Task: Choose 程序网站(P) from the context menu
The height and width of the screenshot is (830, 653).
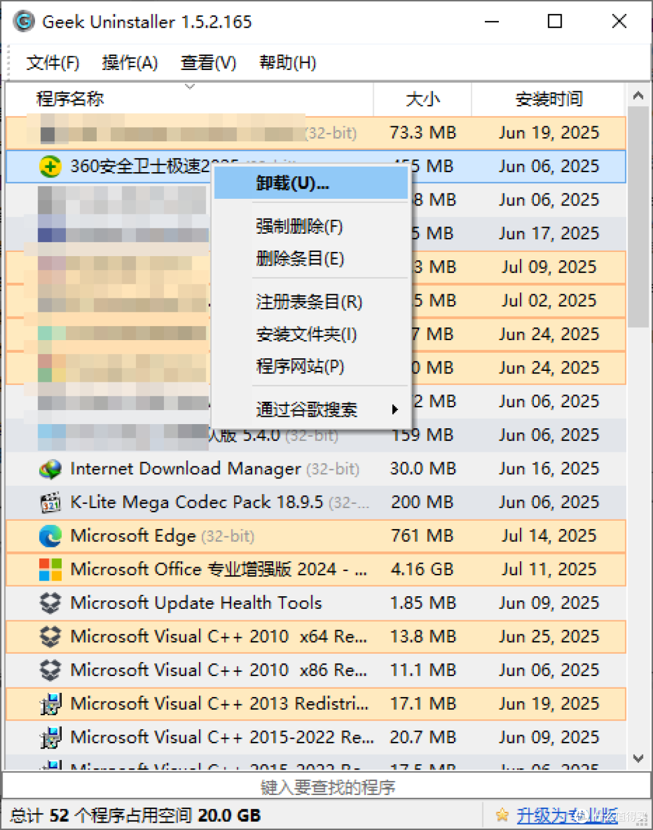Action: (311, 366)
